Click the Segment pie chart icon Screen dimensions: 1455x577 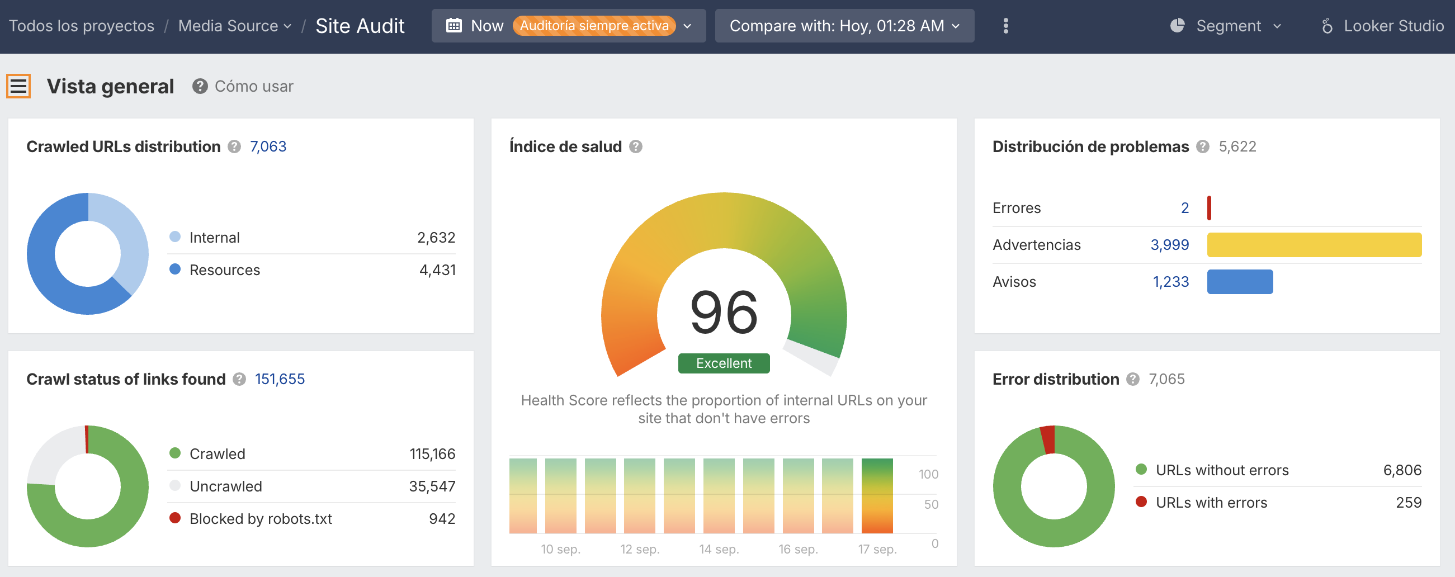1177,26
